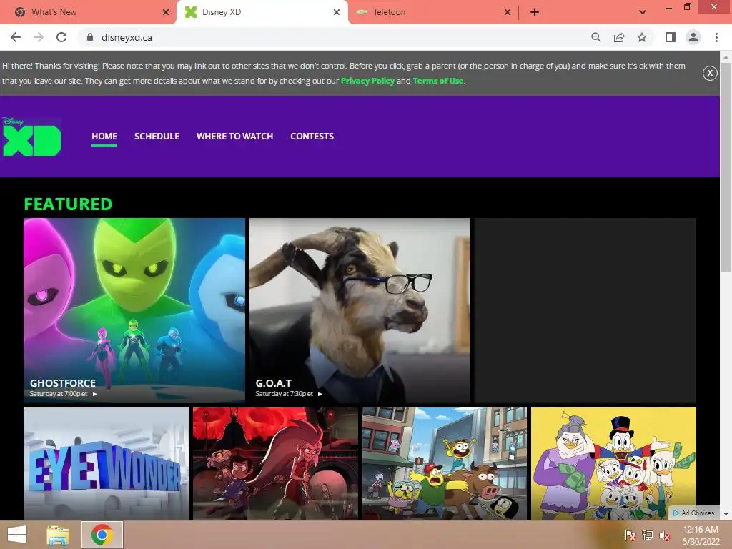Viewport: 732px width, 549px height.
Task: Click the scrollbar up arrow
Action: tap(726, 56)
